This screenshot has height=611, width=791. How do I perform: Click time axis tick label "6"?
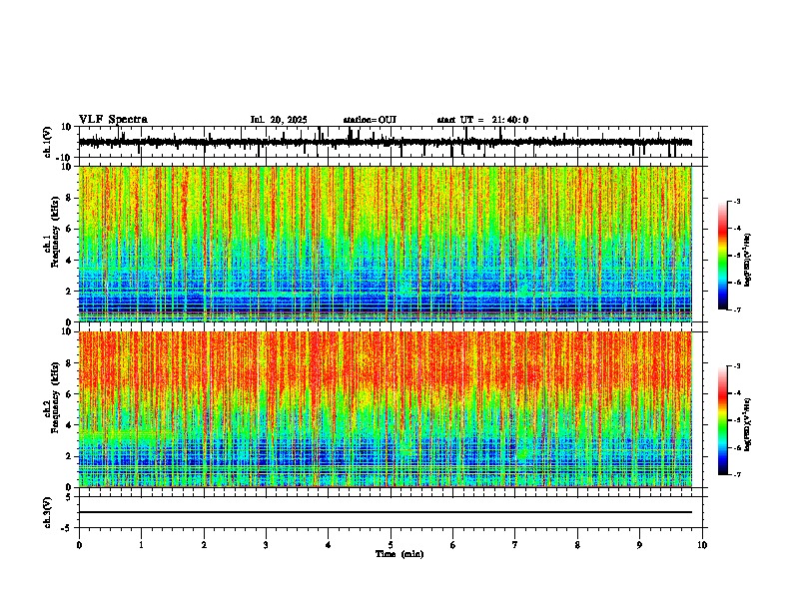click(453, 545)
